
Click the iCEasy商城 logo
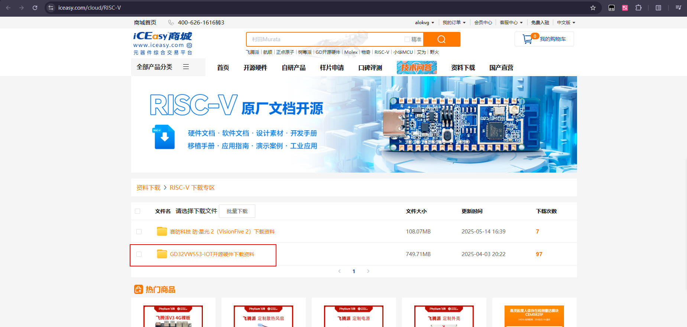pos(163,44)
